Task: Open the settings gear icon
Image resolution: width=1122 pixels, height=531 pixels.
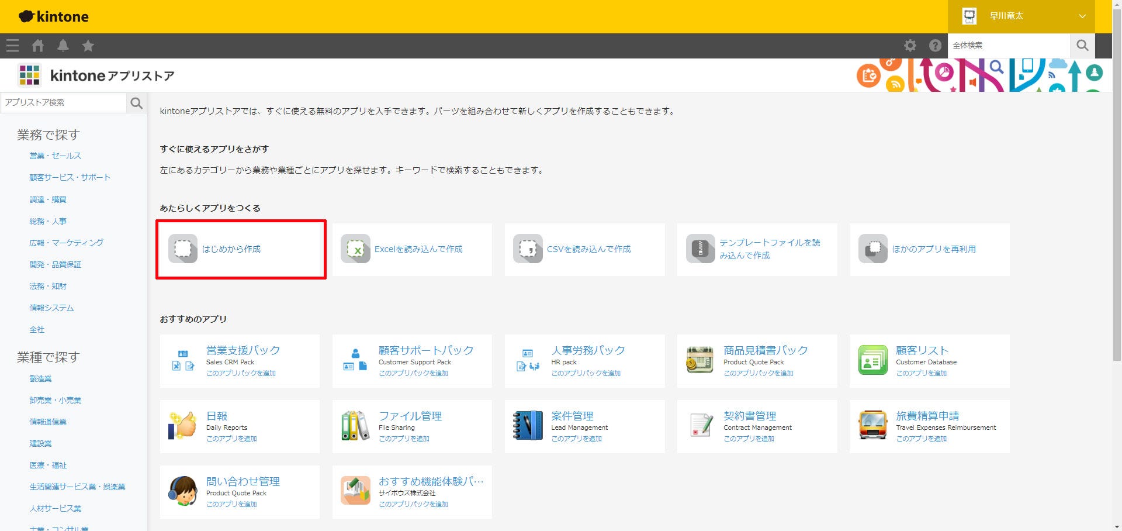Action: [910, 46]
